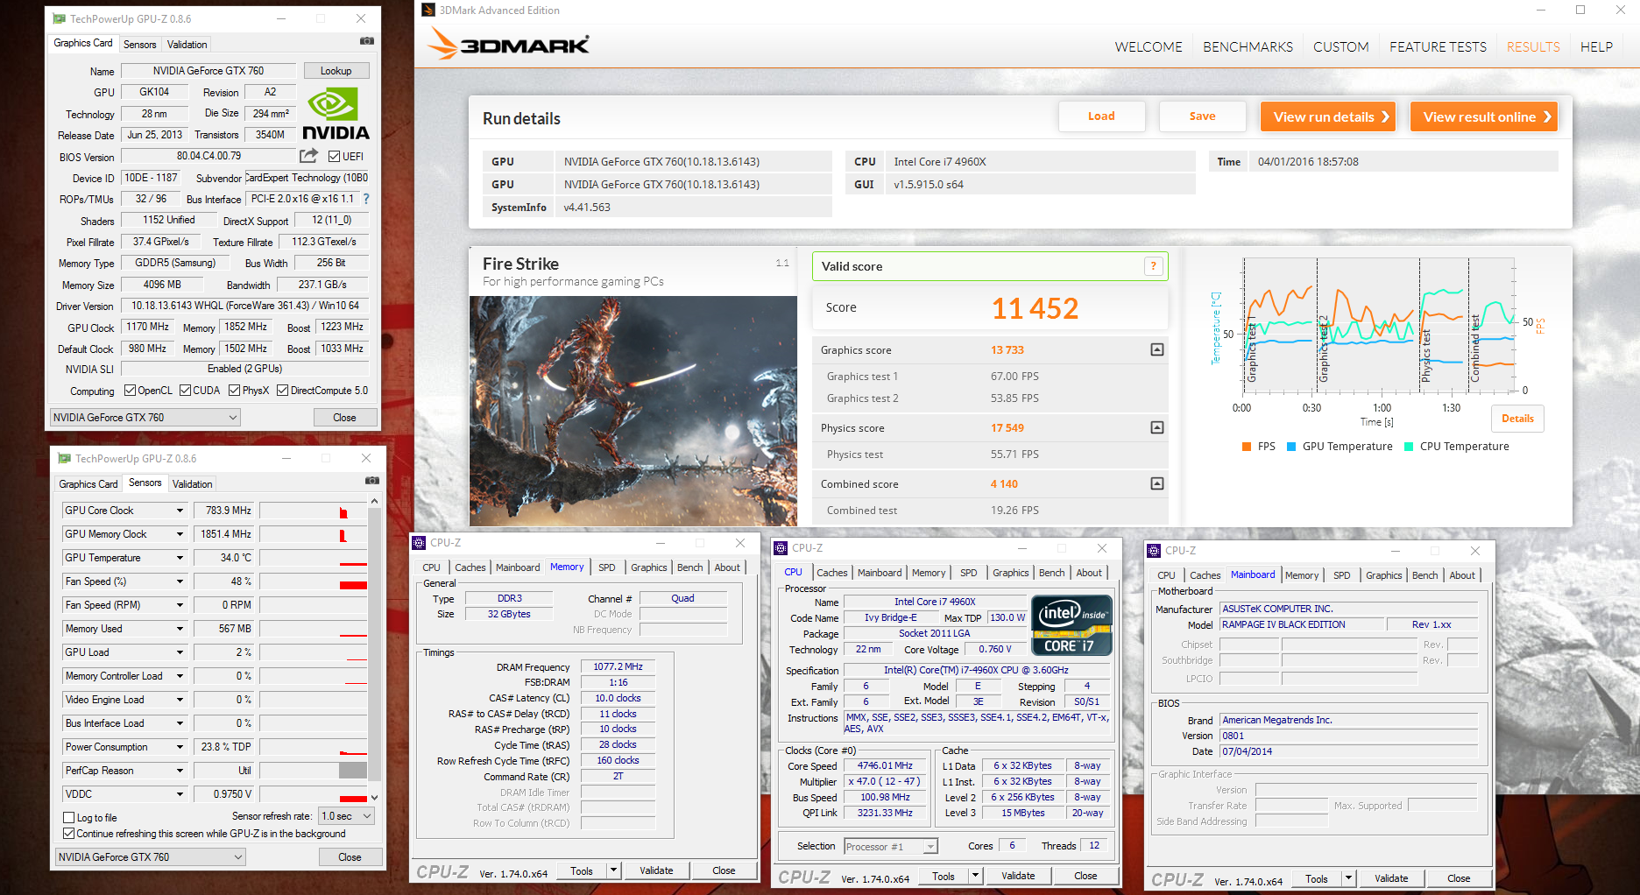Screen dimensions: 1640x895
Task: Open the Sensor refresh rate dropdown
Action: pyautogui.click(x=347, y=815)
